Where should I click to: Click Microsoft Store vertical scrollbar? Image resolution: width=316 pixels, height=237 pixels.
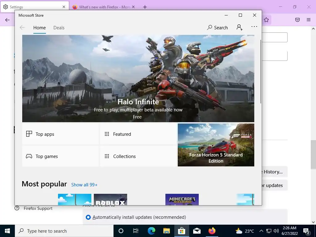pos(261,72)
